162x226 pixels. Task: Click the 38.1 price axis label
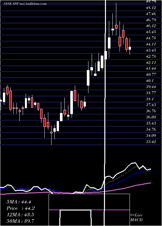point(150,99)
